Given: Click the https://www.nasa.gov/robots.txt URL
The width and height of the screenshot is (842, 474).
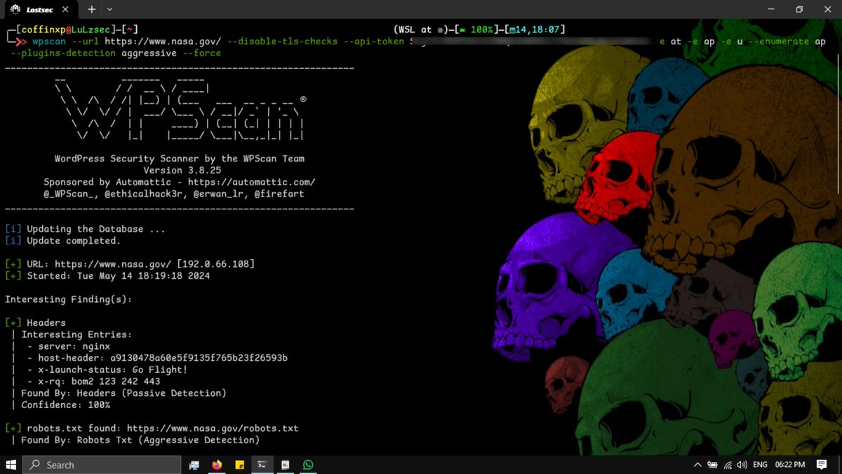Looking at the screenshot, I should coord(213,428).
